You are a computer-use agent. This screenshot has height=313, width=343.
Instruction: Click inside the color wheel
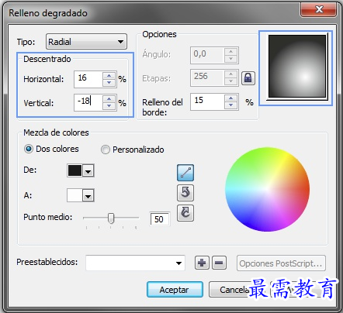[x=267, y=189]
